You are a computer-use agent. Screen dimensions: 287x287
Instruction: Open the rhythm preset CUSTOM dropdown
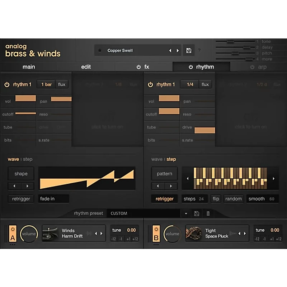pyautogui.click(x=186, y=213)
